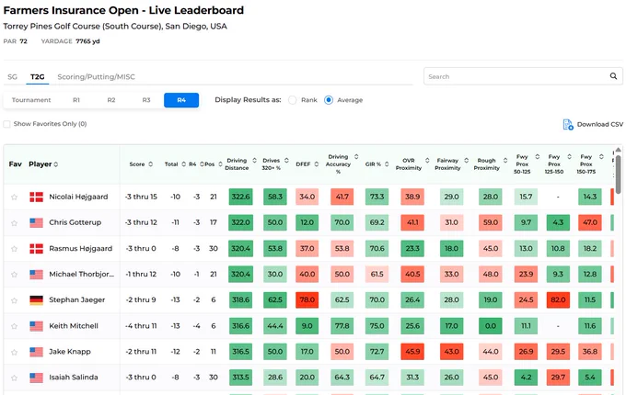Select the R4 round filter
This screenshot has height=395, width=626.
click(x=181, y=100)
